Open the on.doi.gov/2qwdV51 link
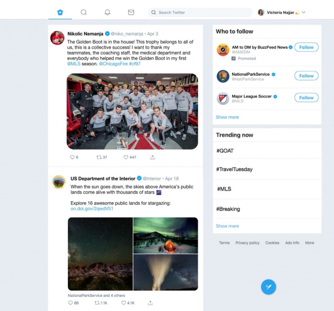Viewport: 334px width, 311px height. pos(92,209)
